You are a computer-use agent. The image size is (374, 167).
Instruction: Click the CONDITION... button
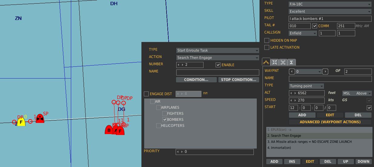196,80
